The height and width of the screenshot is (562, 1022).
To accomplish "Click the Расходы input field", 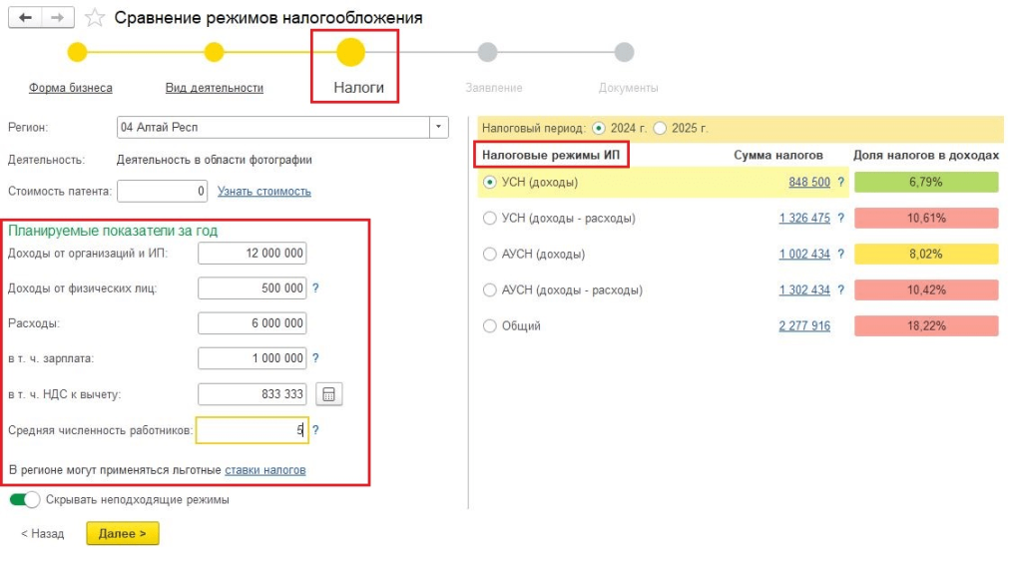I will [x=252, y=323].
